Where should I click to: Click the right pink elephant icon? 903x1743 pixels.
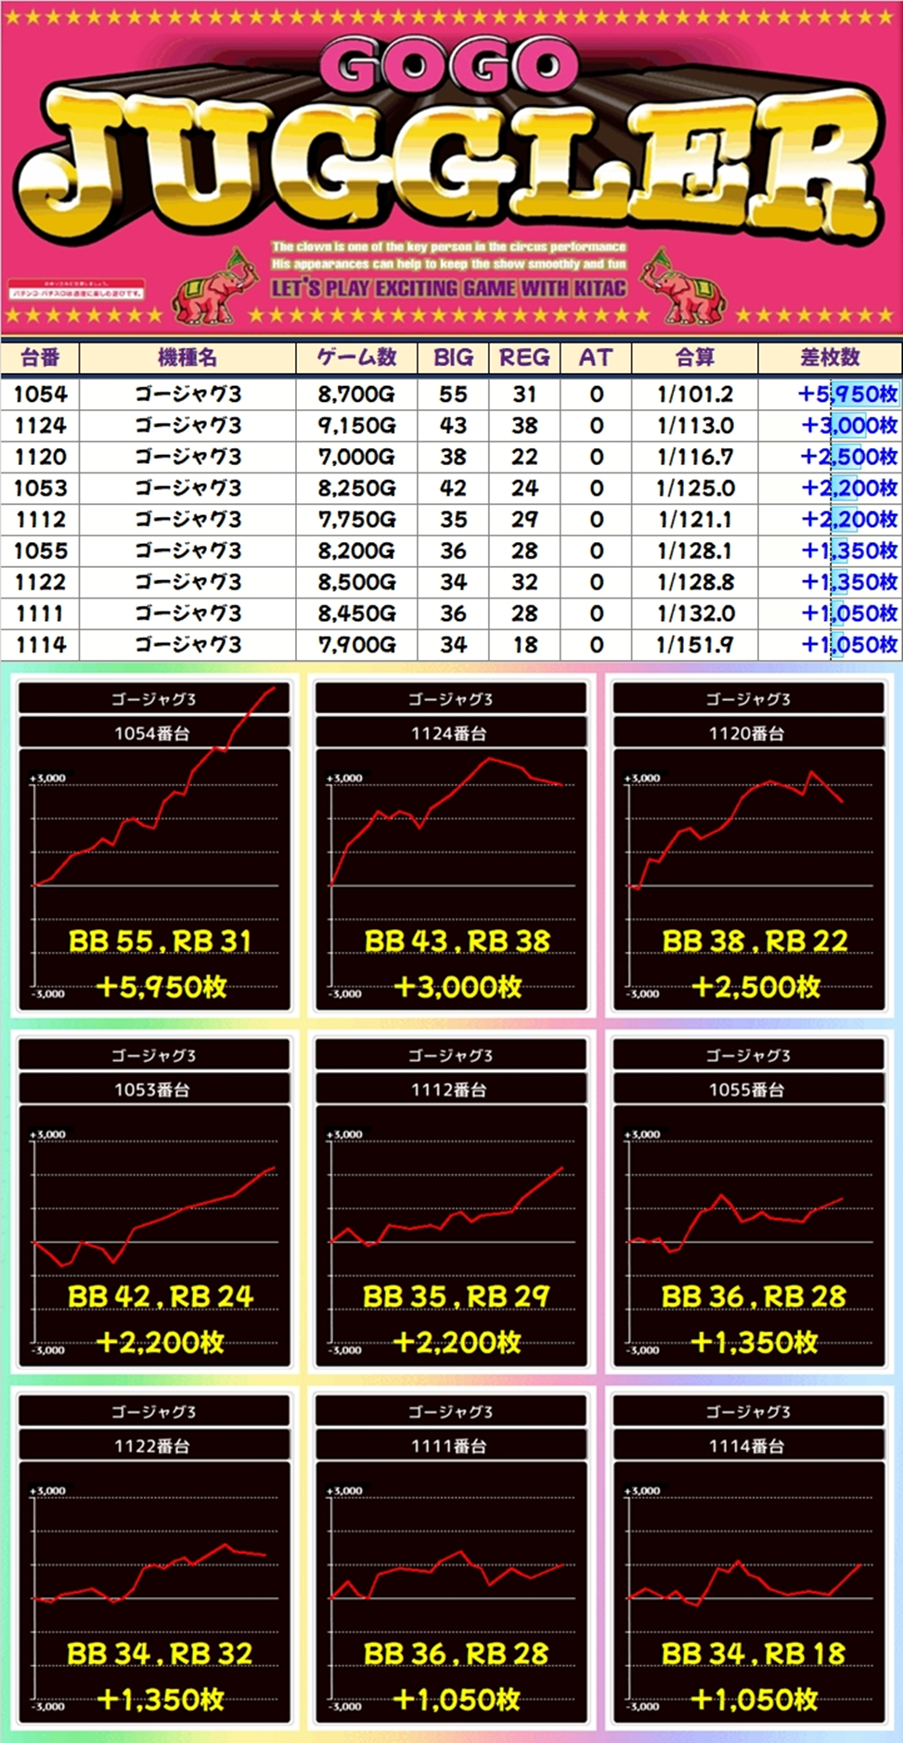pos(688,289)
